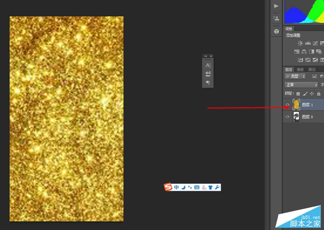
Task: Expand the floating type panel dock arrows
Action: point(206,56)
